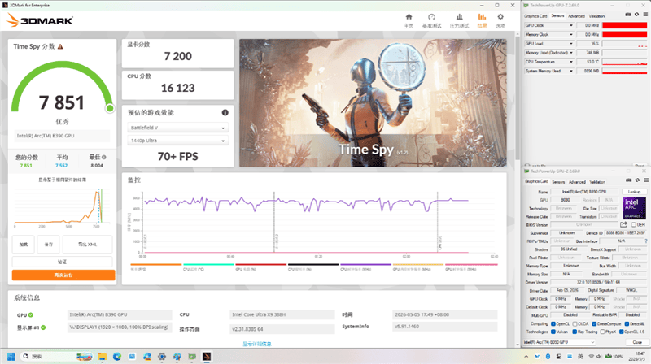
Task: Toggle the Ray Tracing checkbox in GPU-Z
Action: coord(575,331)
